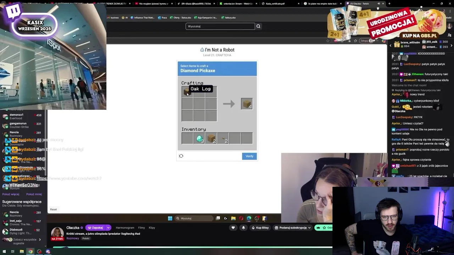Screen dimensions: 454x255
Task: Open Microsoft Edge in the streamed taskbar
Action: [x=249, y=218]
